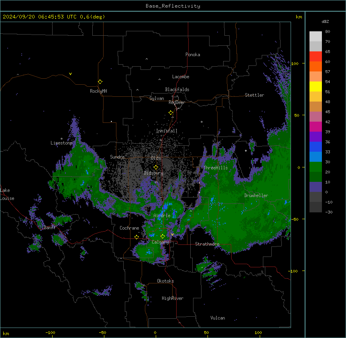Click the yellow V marker in the northwest area
The height and width of the screenshot is (338, 346).
[70, 74]
